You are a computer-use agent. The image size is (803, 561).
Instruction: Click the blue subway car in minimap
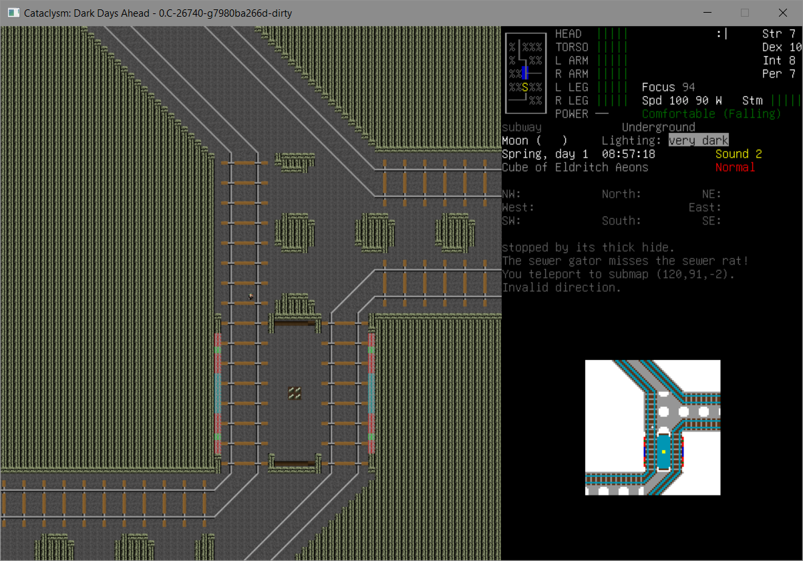(663, 451)
